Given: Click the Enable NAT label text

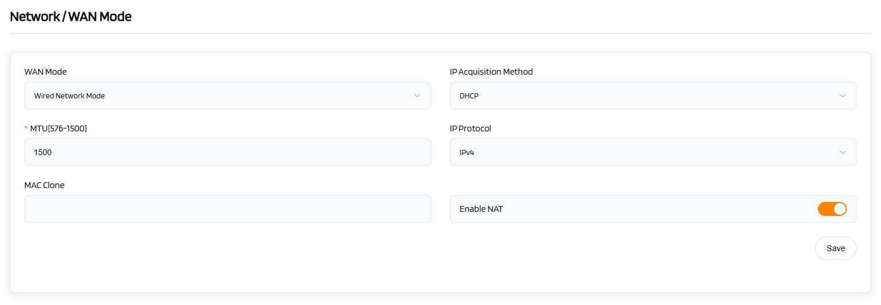Looking at the screenshot, I should pyautogui.click(x=481, y=209).
